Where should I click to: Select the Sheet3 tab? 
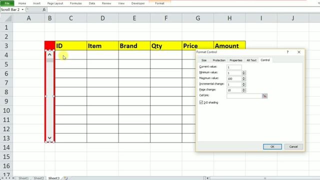click(x=54, y=178)
